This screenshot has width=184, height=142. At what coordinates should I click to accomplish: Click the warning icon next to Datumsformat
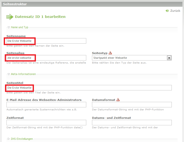(118, 100)
